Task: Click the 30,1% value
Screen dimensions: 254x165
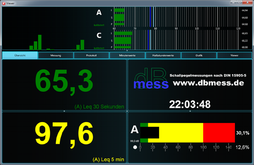Action: 243,133
